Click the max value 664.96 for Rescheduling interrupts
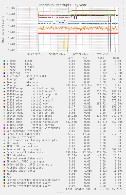Screen dimensions: 126x195 [x=116, y=149]
